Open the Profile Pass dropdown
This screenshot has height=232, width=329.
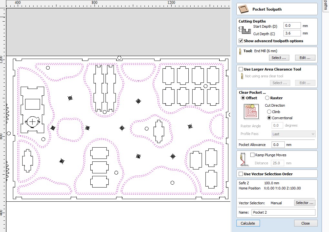pyautogui.click(x=294, y=134)
